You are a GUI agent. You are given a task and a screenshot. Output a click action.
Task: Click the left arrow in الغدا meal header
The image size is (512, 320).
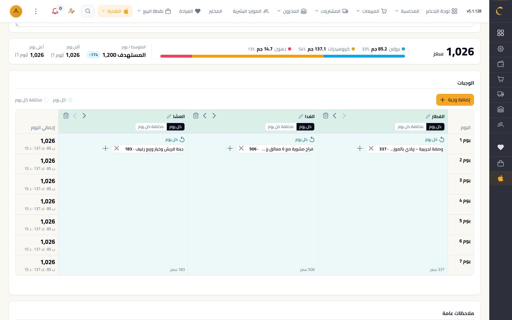(x=205, y=116)
